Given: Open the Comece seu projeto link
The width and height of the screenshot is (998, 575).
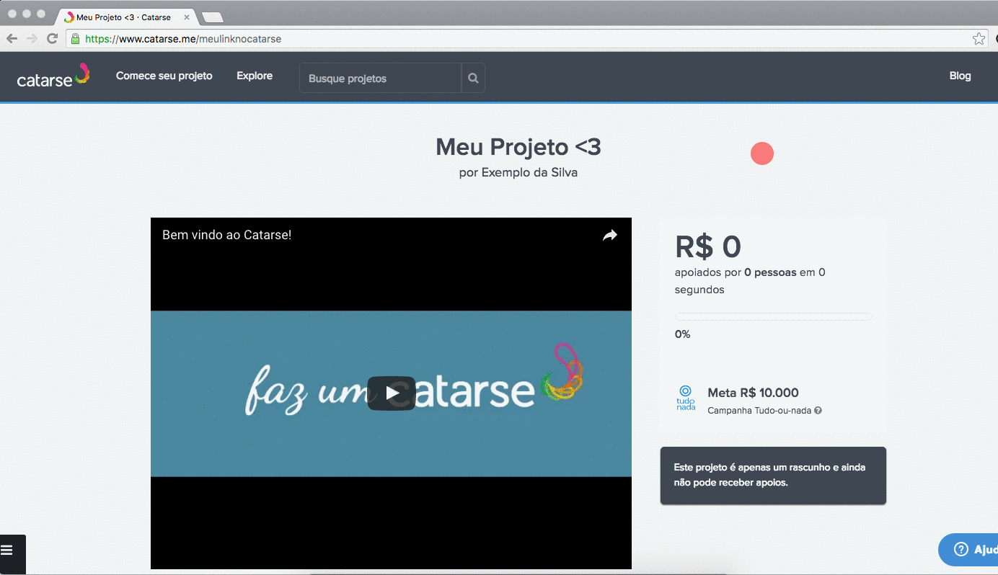Looking at the screenshot, I should click(164, 76).
